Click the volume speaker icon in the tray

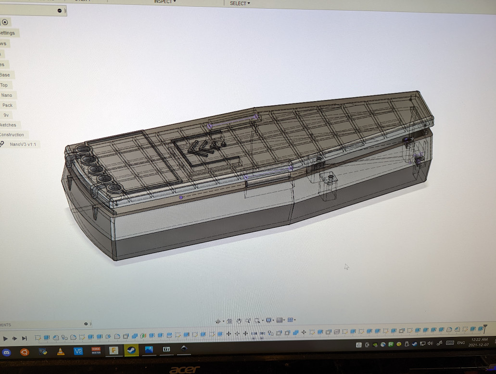430,343
